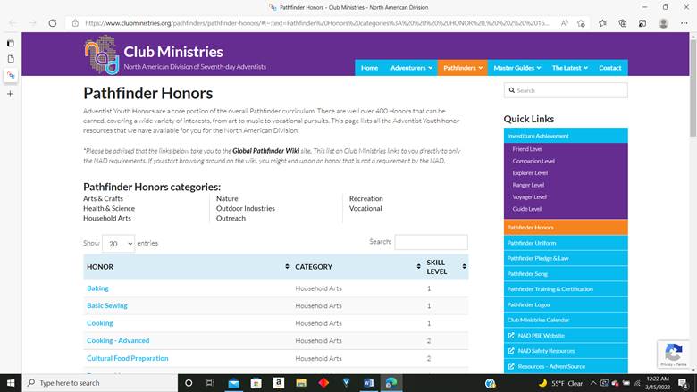
Task: Open the Windows Start menu
Action: click(x=11, y=383)
